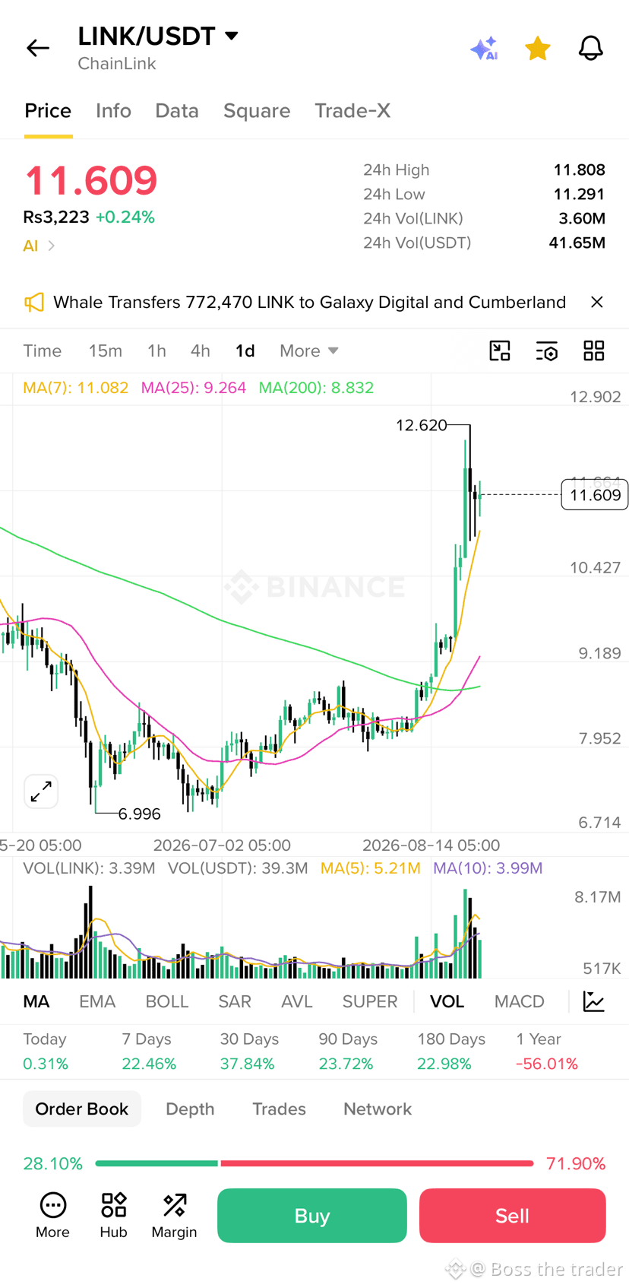Open the indicator chart settings icon
Viewport: 629px width, 1288px height.
tap(594, 1001)
